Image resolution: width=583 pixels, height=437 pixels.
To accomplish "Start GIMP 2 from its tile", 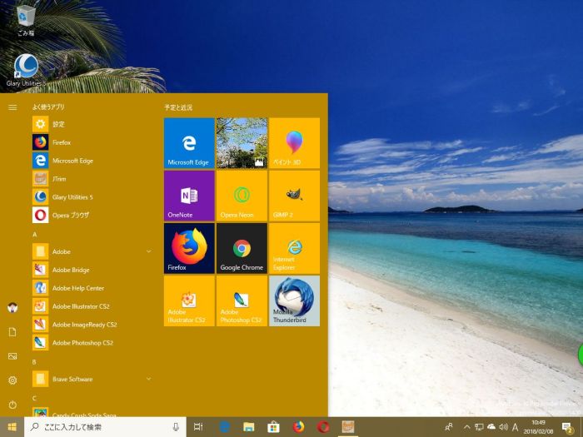I will 294,195.
